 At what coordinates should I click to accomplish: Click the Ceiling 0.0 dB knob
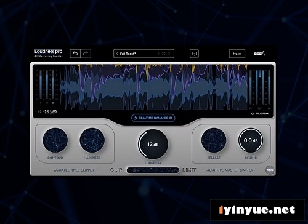coord(251,140)
